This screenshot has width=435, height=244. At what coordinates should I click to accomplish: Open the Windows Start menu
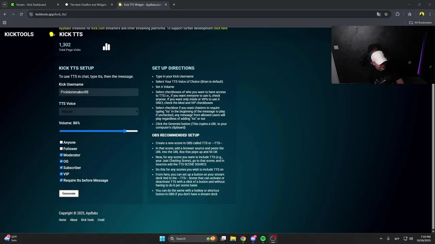(162, 239)
